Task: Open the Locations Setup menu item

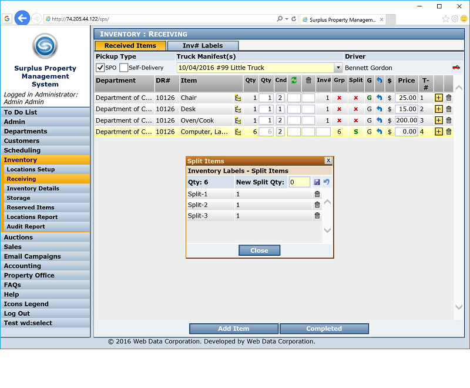Action: tap(46, 169)
